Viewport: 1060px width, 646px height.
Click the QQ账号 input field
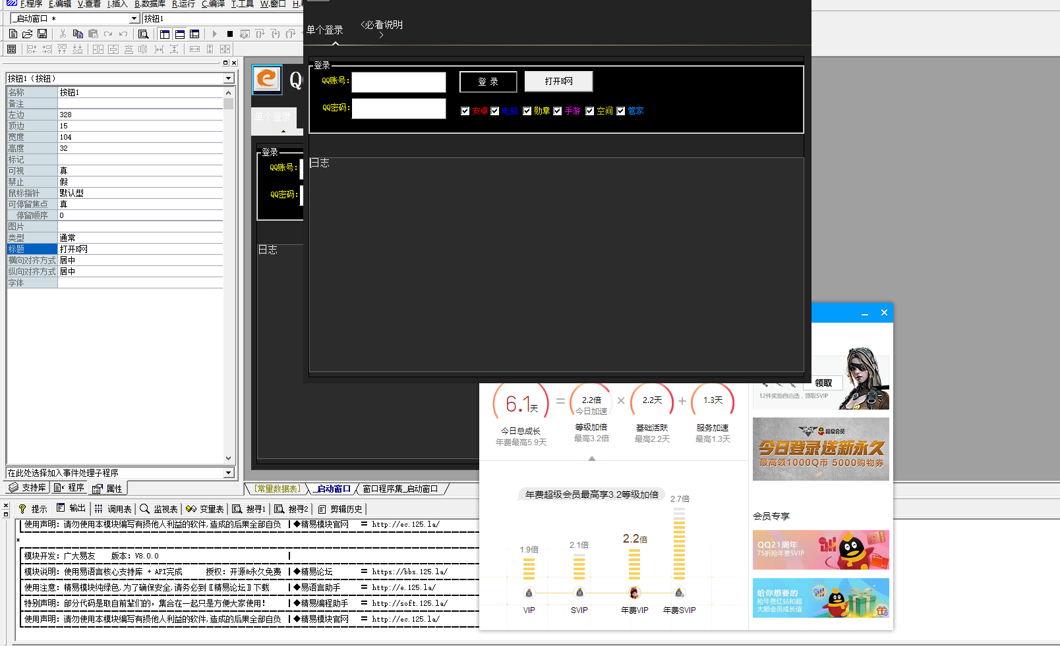point(399,82)
